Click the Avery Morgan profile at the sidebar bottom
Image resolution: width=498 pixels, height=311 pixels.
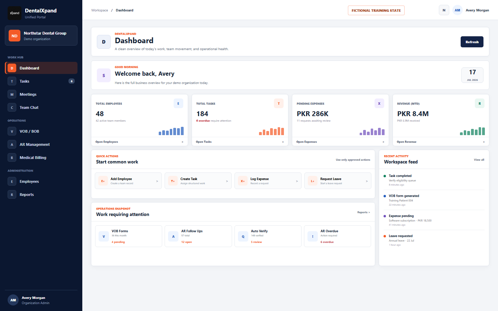pyautogui.click(x=41, y=300)
